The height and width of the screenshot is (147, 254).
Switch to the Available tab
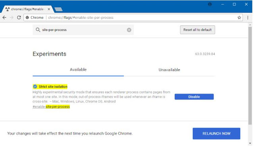click(78, 70)
